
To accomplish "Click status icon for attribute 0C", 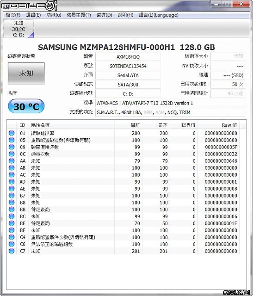I will [12, 154].
